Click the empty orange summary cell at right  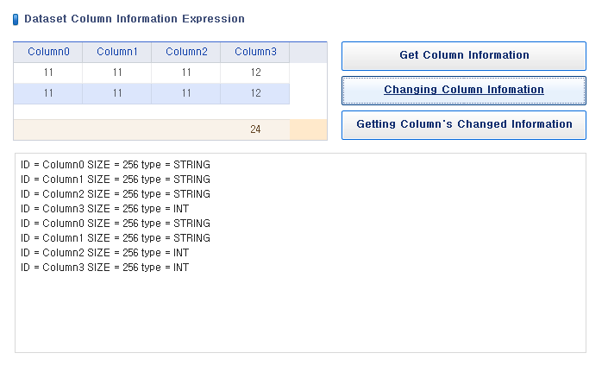(x=308, y=129)
